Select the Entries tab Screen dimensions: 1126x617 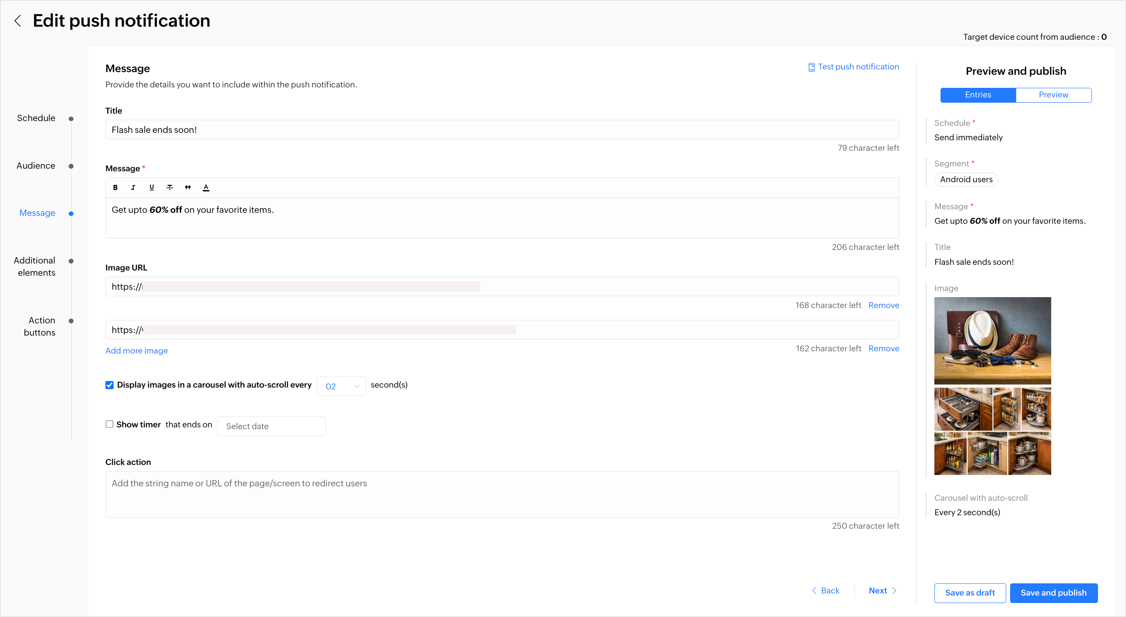[978, 95]
